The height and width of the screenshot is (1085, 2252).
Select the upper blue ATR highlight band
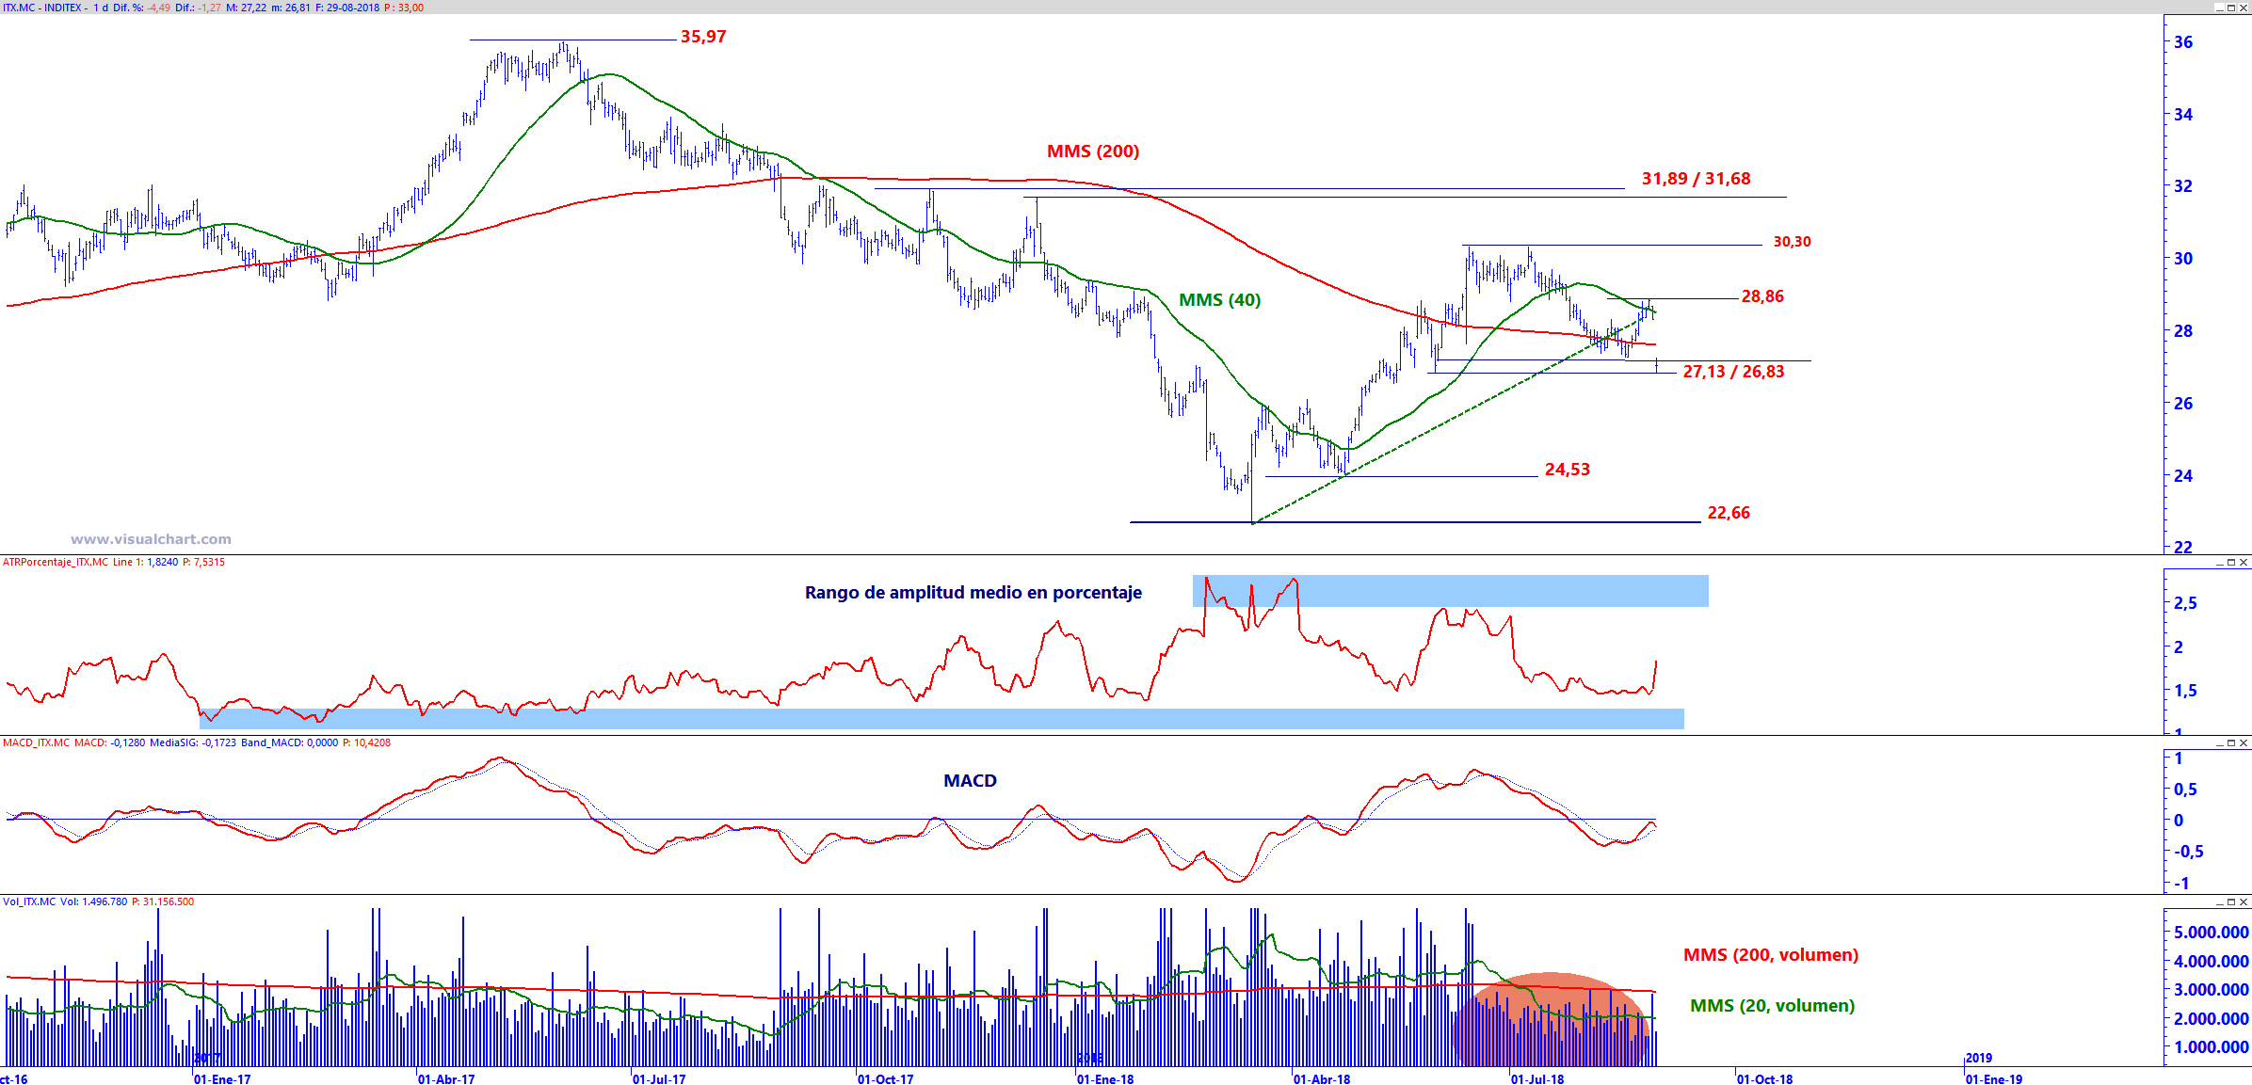point(1506,591)
